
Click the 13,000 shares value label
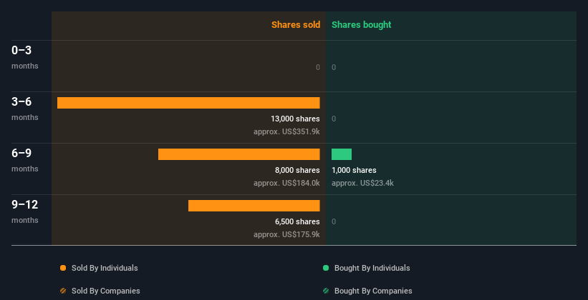pyautogui.click(x=295, y=119)
